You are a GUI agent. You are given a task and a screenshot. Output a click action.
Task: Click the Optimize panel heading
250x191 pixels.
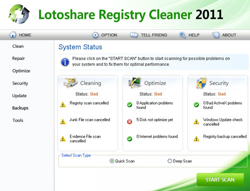[155, 83]
